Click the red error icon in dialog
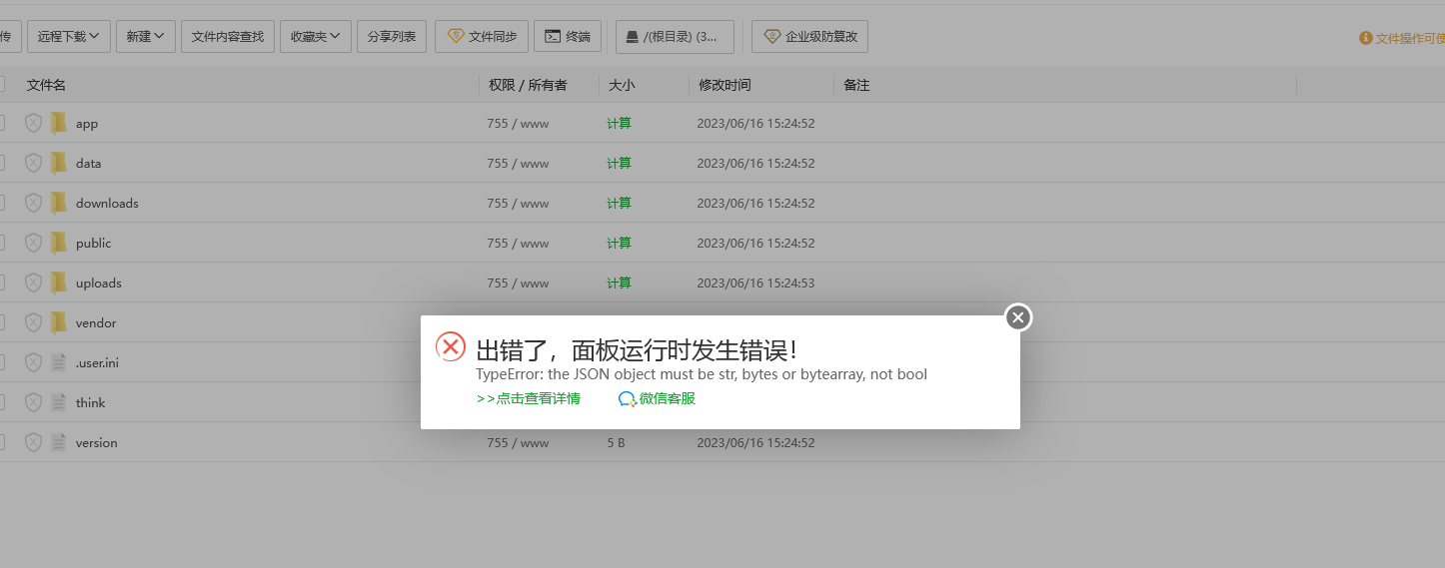 point(451,346)
